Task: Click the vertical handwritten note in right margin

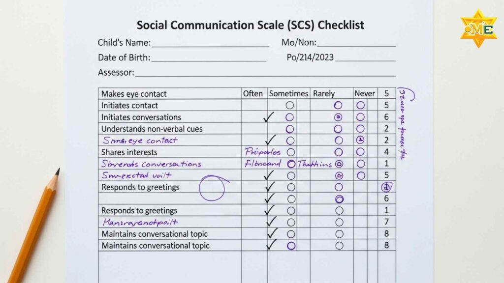Action: click(x=402, y=125)
